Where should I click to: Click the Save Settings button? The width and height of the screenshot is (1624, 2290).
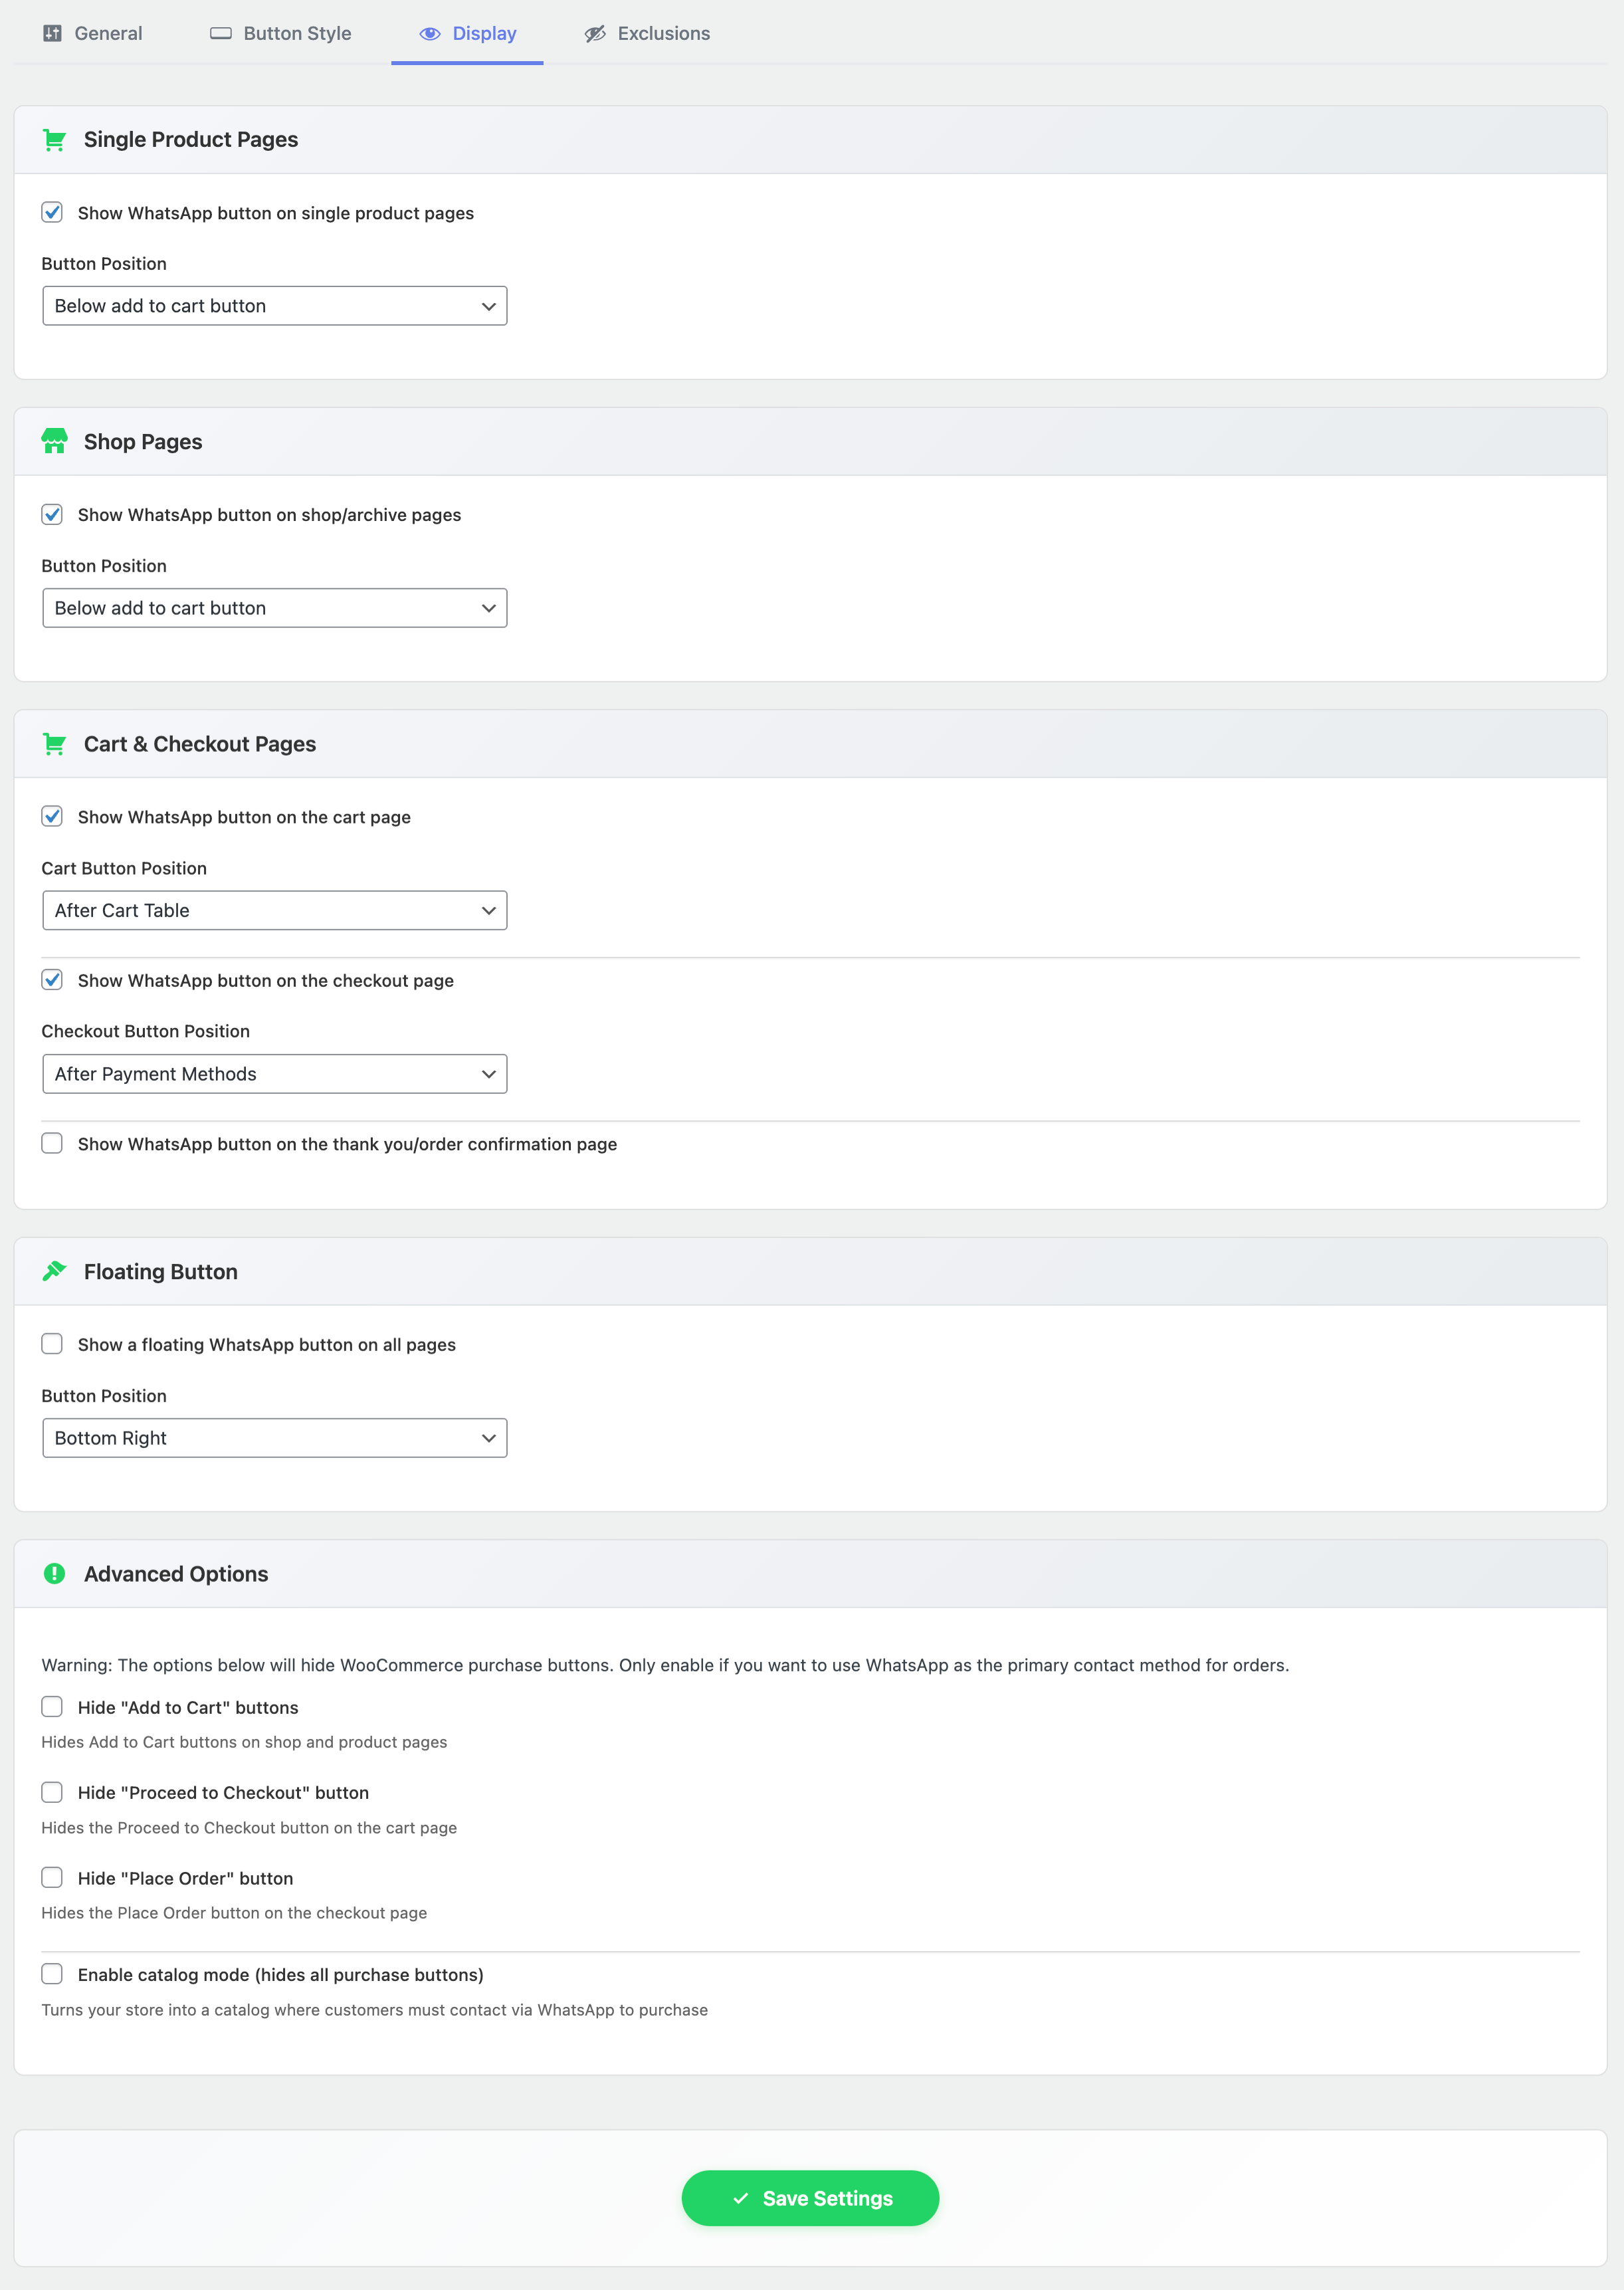click(810, 2198)
